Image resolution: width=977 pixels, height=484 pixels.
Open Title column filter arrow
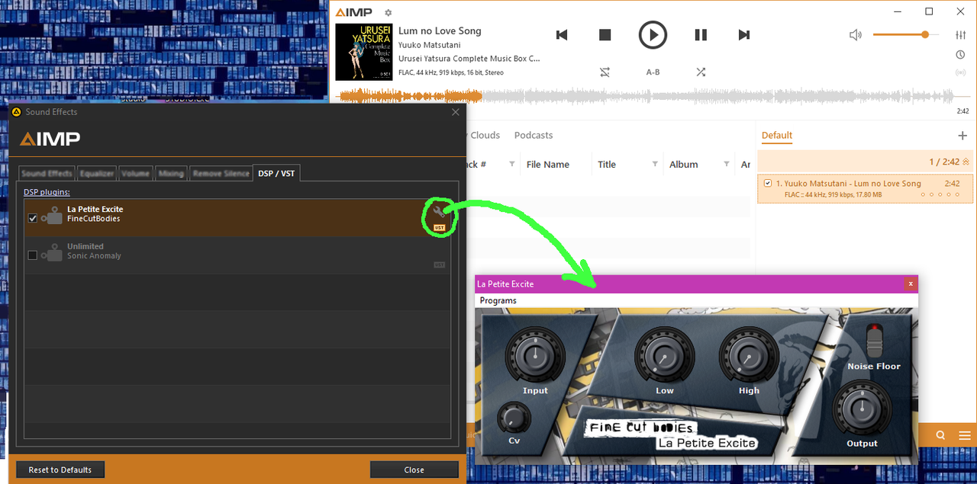tap(655, 165)
